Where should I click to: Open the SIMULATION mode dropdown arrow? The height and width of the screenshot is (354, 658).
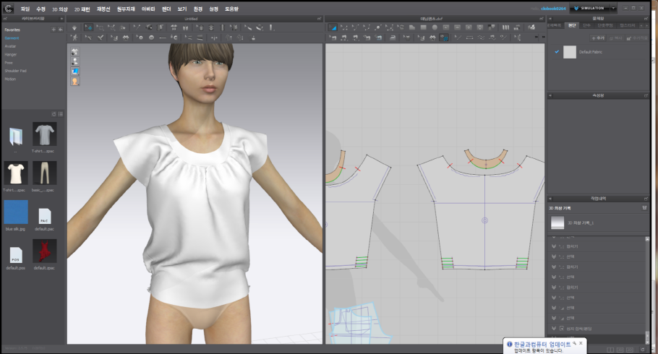[613, 8]
